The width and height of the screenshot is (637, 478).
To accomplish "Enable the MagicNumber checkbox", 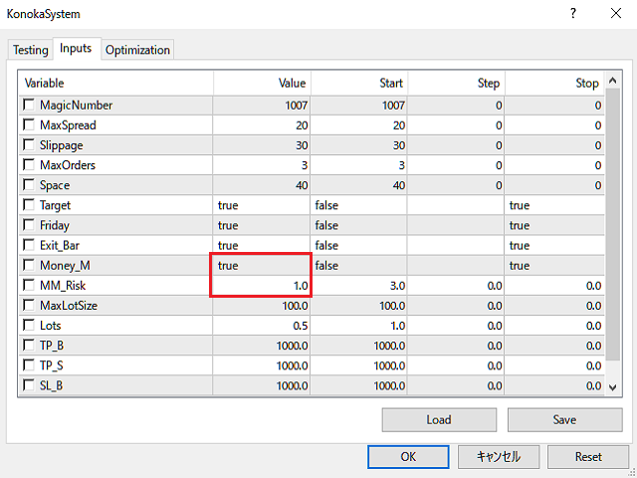I will [29, 105].
